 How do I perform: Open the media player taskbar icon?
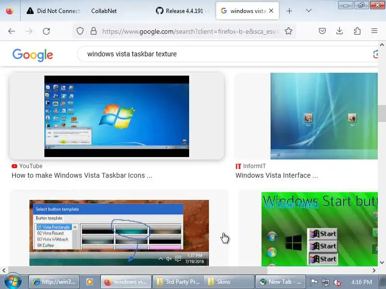click(x=90, y=282)
